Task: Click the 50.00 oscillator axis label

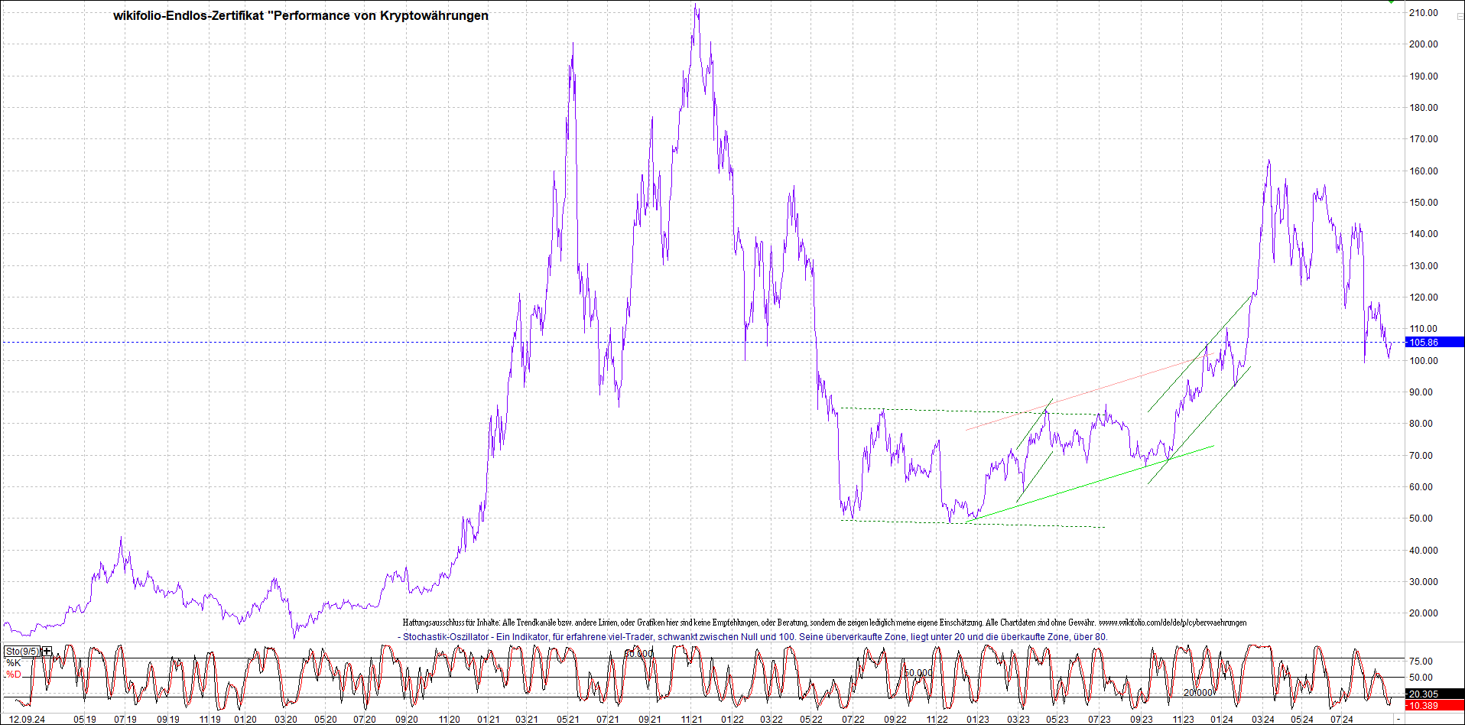Action: [x=1421, y=678]
